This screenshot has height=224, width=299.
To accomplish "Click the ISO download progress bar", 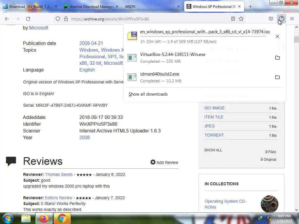I will [x=203, y=36].
